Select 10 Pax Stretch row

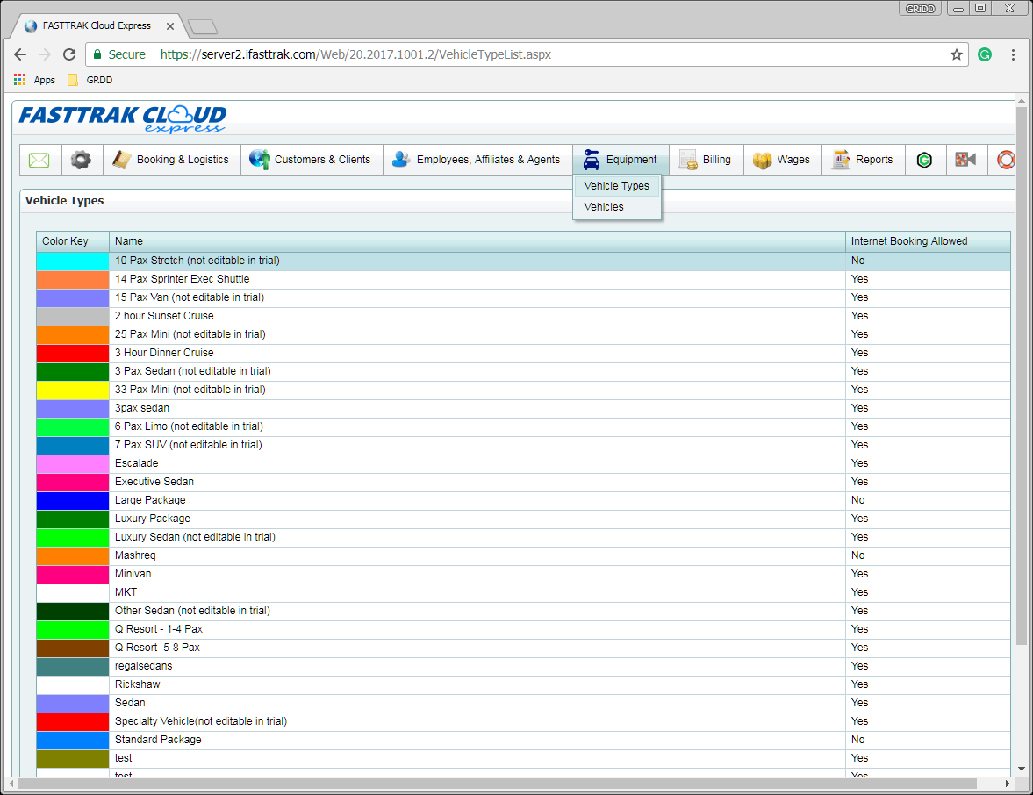[x=523, y=261]
